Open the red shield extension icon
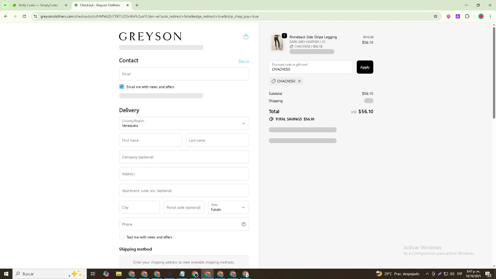The width and height of the screenshot is (496, 279). click(x=448, y=16)
